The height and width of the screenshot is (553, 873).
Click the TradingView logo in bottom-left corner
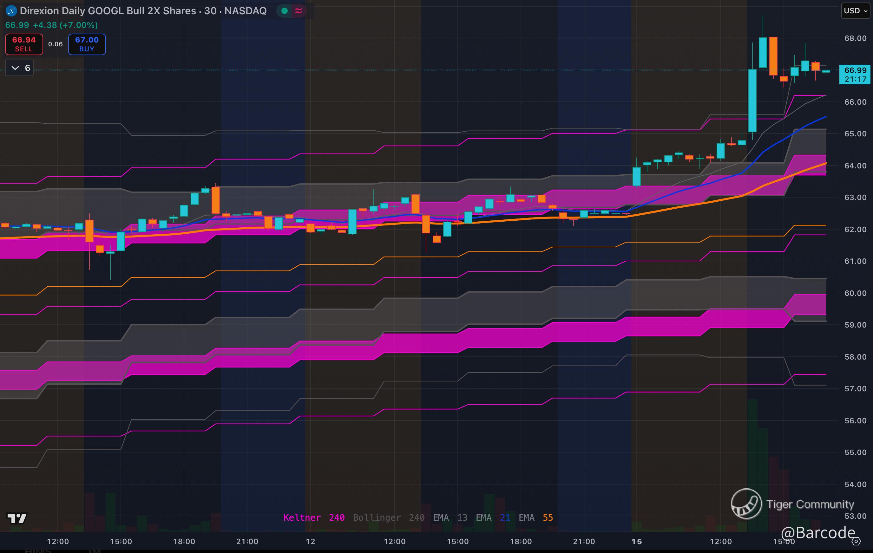pyautogui.click(x=17, y=518)
